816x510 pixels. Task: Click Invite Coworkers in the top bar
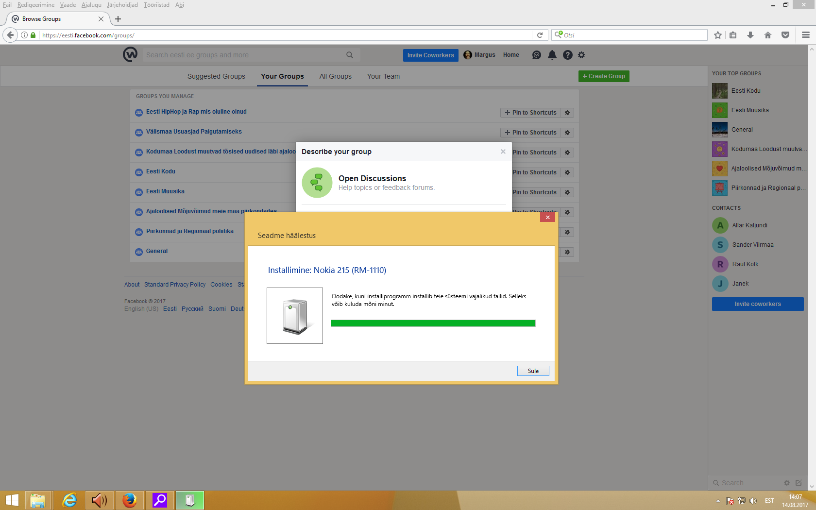[x=430, y=55]
